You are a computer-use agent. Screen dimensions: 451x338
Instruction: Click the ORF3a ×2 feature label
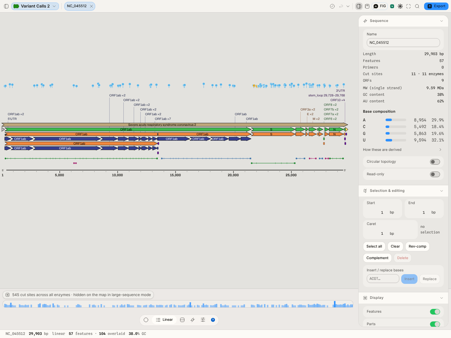pos(308,110)
